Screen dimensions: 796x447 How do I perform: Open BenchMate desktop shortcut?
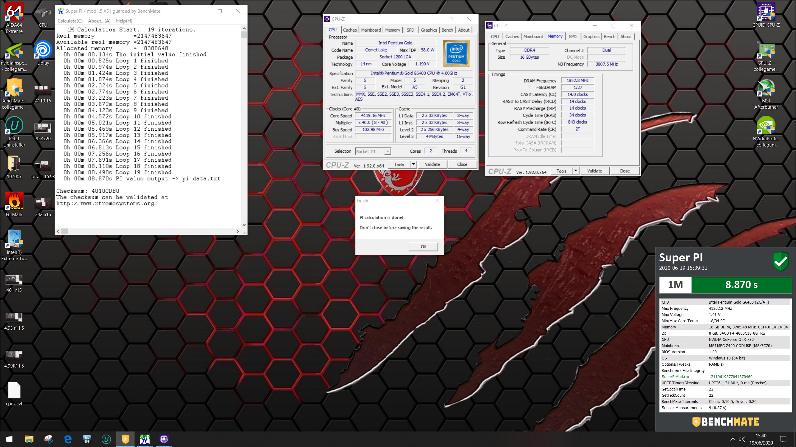tap(14, 94)
